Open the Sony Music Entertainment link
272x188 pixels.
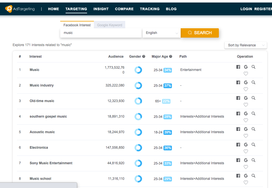pyautogui.click(x=51, y=163)
